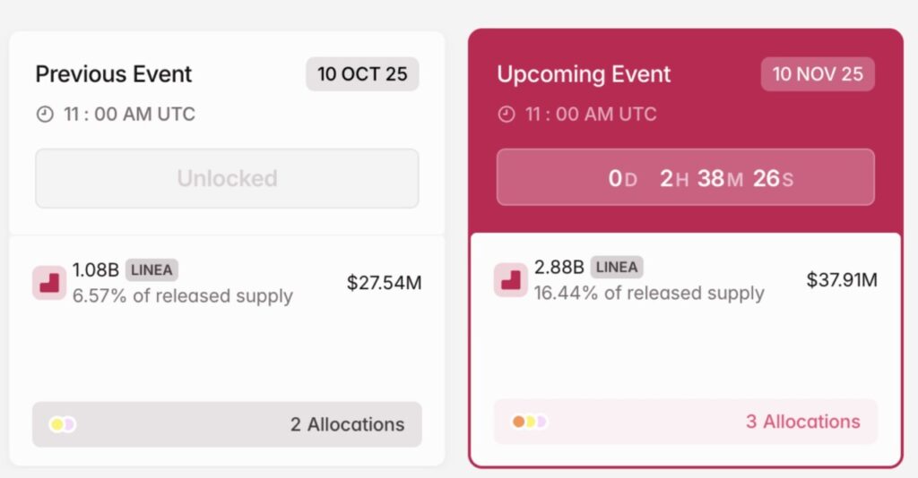Click the Linea token icon in Previous Event
The height and width of the screenshot is (478, 918).
pos(49,282)
